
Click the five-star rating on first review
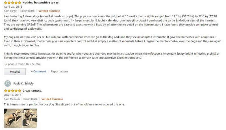coord(12,3)
